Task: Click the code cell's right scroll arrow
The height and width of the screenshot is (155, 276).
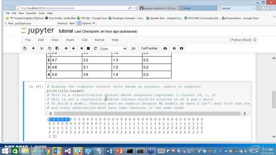Action: pyautogui.click(x=245, y=114)
